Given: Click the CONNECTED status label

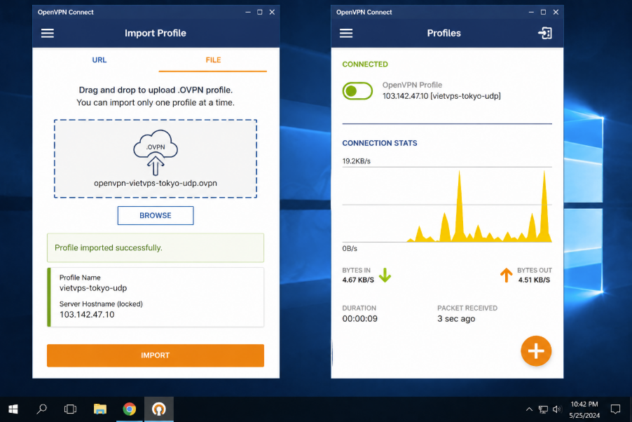Looking at the screenshot, I should point(365,64).
